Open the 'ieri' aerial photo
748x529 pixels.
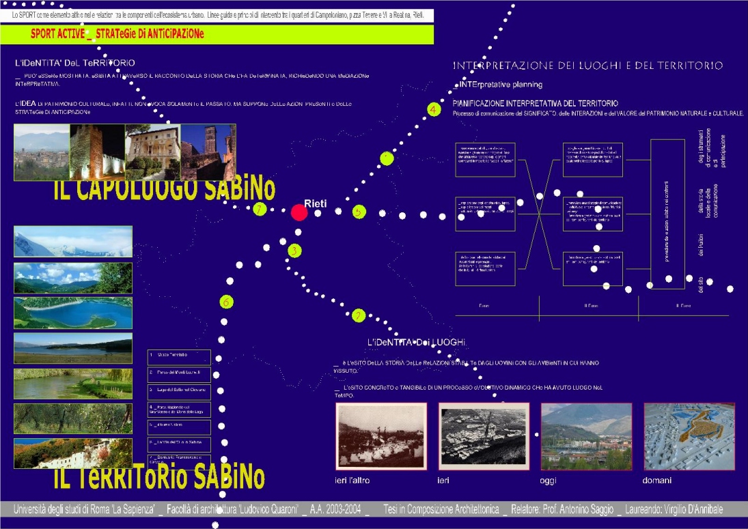[484, 435]
